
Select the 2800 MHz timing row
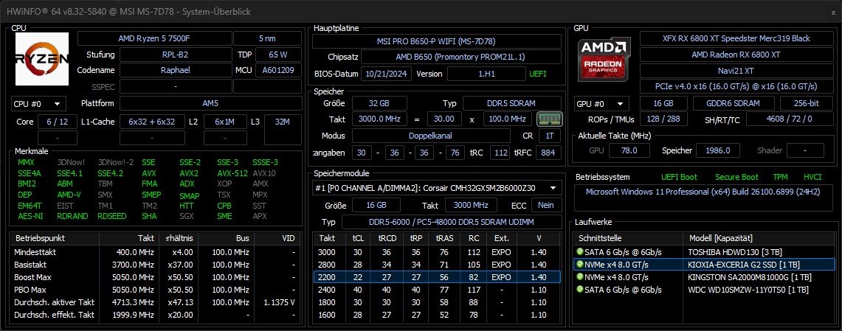coord(437,265)
